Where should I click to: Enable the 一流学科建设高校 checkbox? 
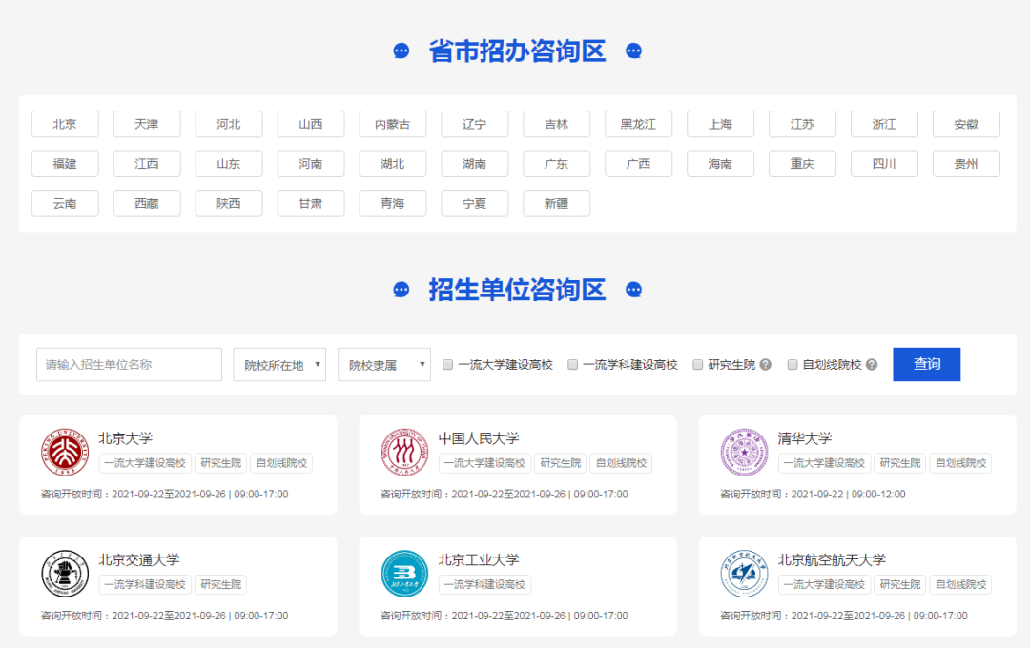(572, 364)
